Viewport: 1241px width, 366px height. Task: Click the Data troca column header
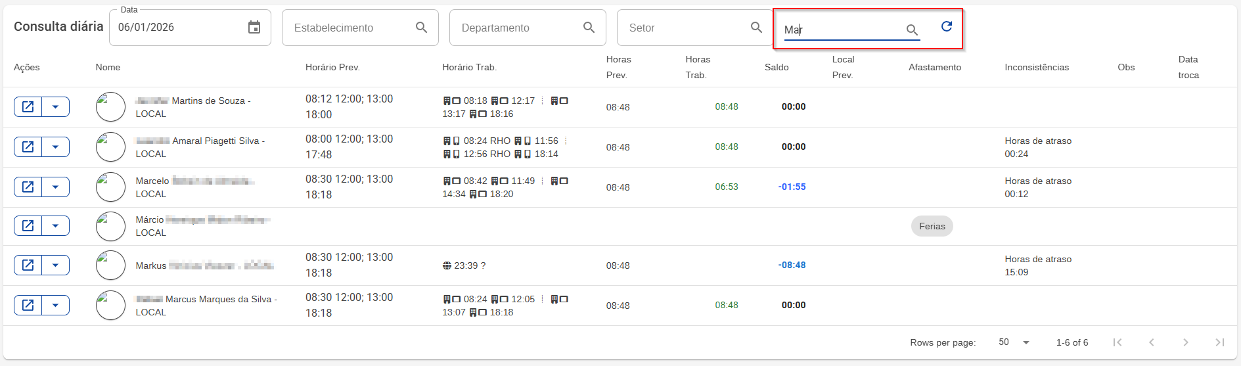1188,67
